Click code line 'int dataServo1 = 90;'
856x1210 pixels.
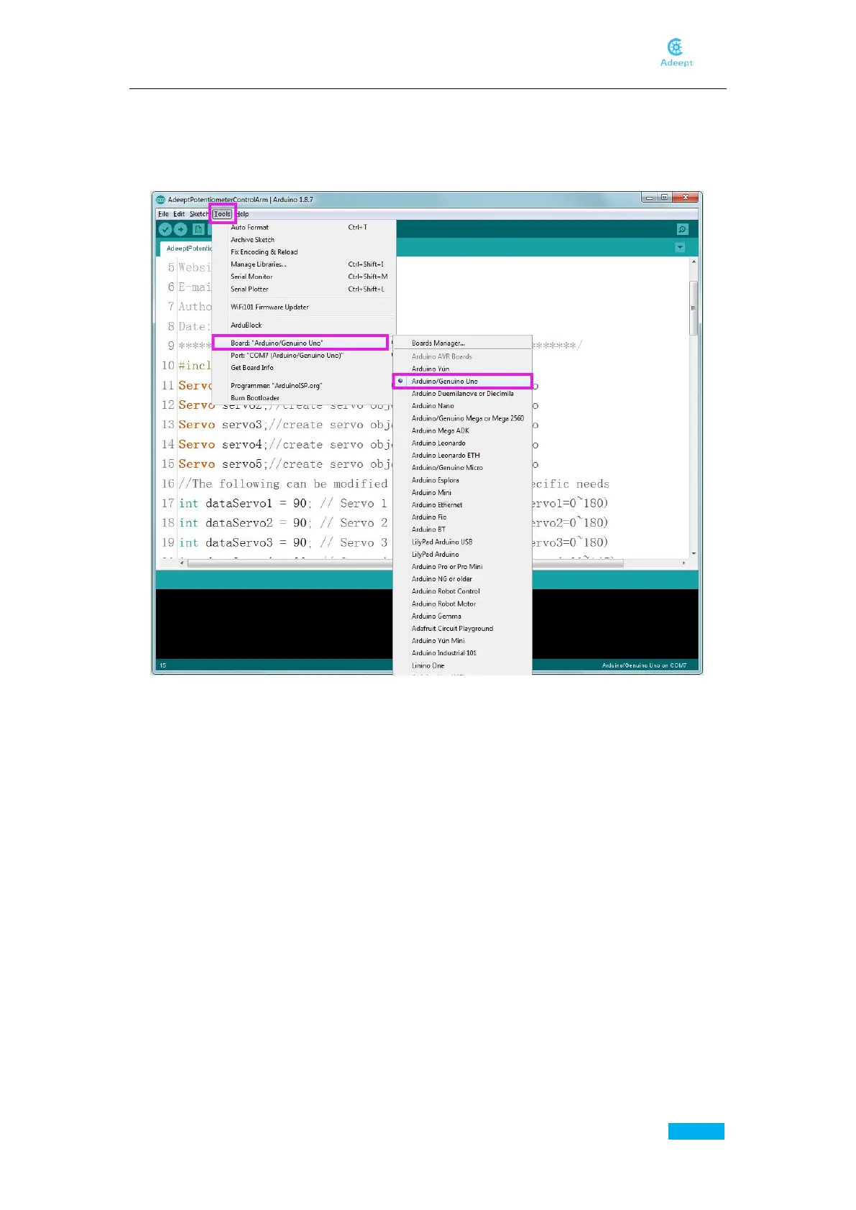coord(246,504)
